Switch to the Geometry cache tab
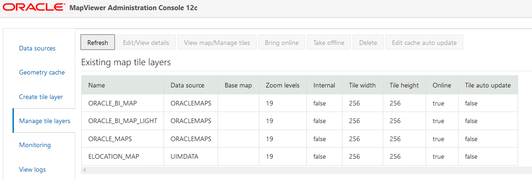This screenshot has height=180, width=532. pos(42,72)
